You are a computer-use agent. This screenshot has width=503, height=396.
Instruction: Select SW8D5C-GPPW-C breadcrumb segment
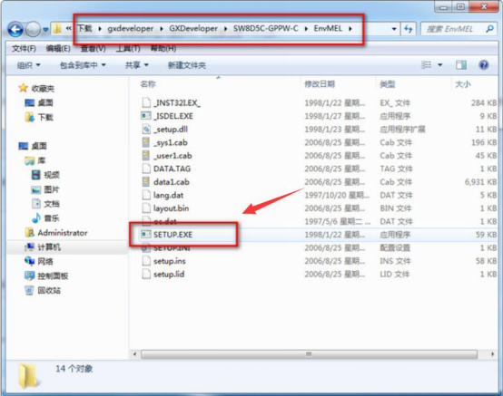[x=266, y=28]
